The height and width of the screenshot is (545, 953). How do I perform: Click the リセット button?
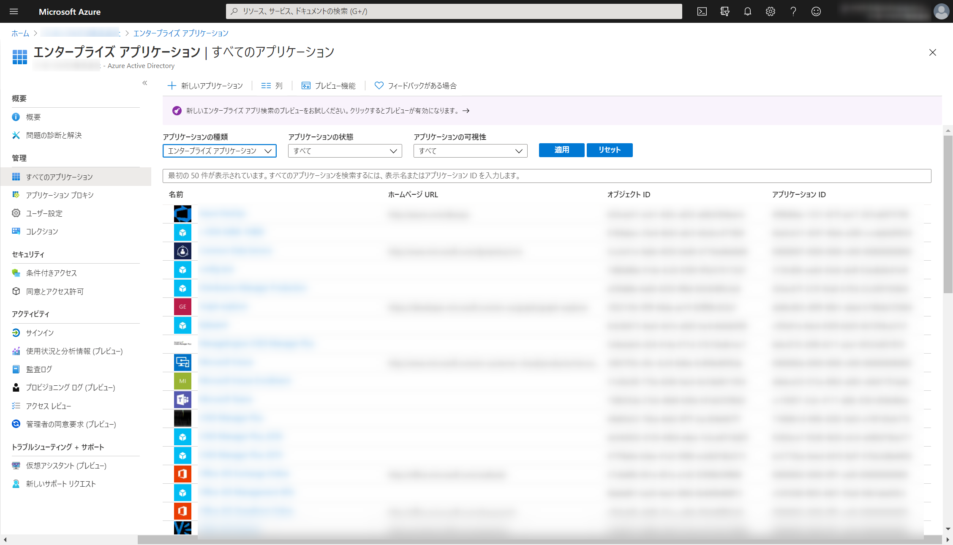point(609,150)
